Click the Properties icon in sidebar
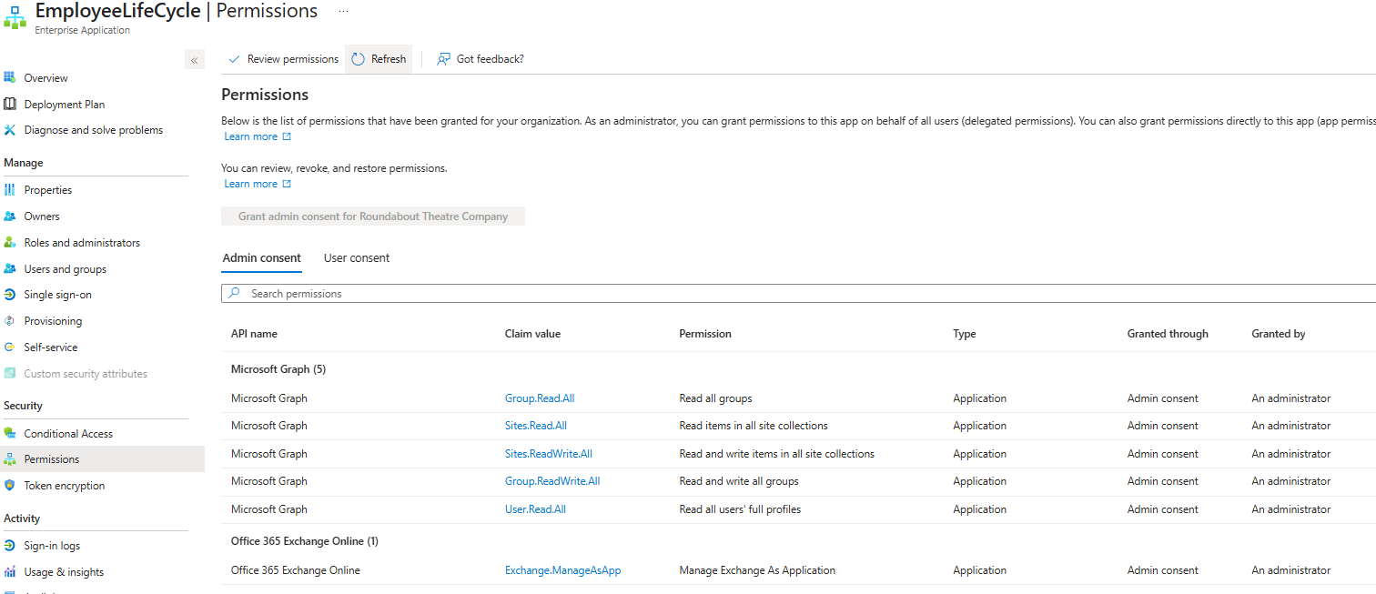The height and width of the screenshot is (594, 1376). 10,190
